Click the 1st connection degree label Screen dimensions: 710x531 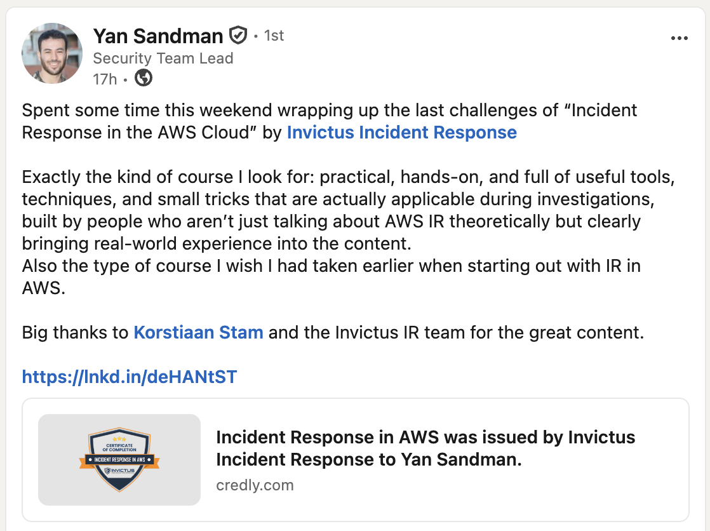pyautogui.click(x=274, y=36)
